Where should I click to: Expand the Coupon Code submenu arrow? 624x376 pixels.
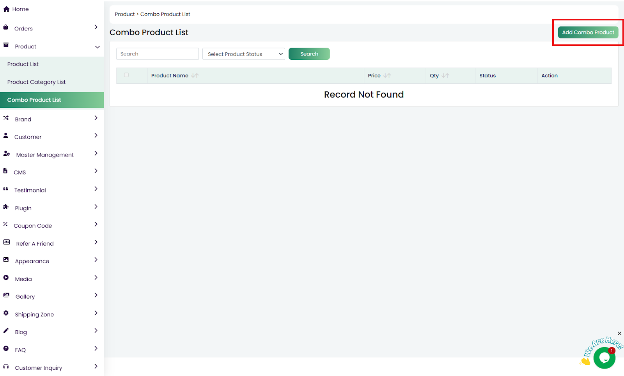click(96, 225)
